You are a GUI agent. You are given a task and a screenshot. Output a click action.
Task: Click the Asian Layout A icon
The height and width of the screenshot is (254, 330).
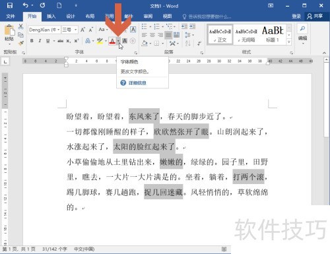[173, 44]
